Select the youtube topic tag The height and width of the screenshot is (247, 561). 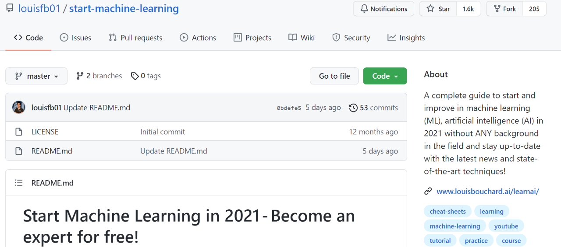506,226
